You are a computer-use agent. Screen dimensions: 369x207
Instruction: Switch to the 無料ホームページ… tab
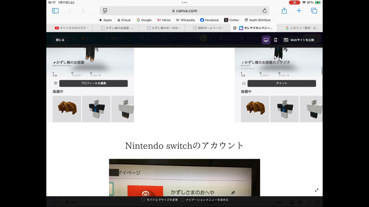(x=208, y=28)
